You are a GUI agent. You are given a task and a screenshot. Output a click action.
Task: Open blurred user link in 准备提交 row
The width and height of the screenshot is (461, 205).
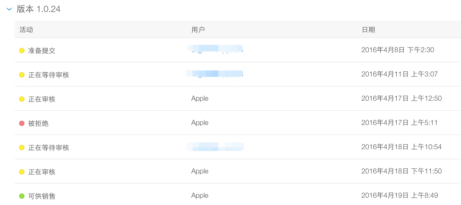pyautogui.click(x=216, y=49)
